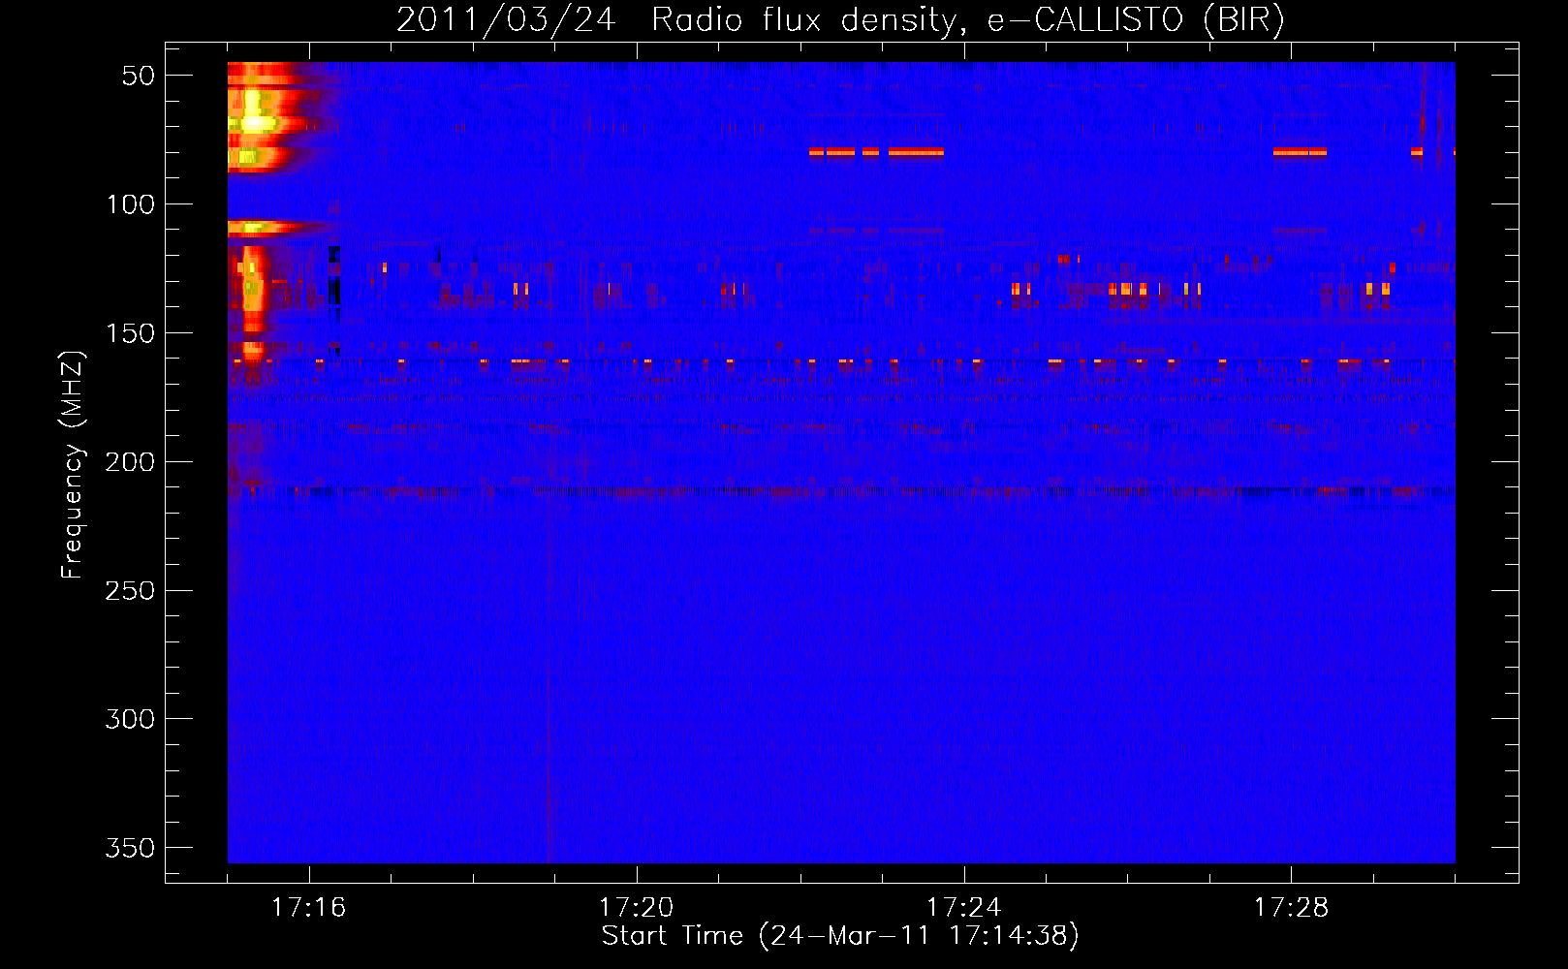Click the 300 frequency tick label
This screenshot has height=969, width=1568.
[130, 719]
